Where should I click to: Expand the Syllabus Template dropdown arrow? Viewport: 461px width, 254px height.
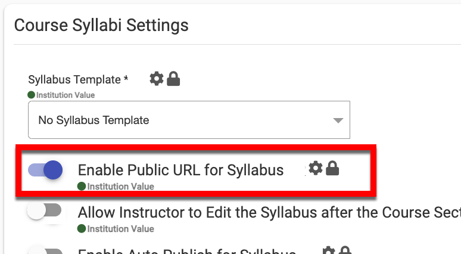click(x=338, y=120)
